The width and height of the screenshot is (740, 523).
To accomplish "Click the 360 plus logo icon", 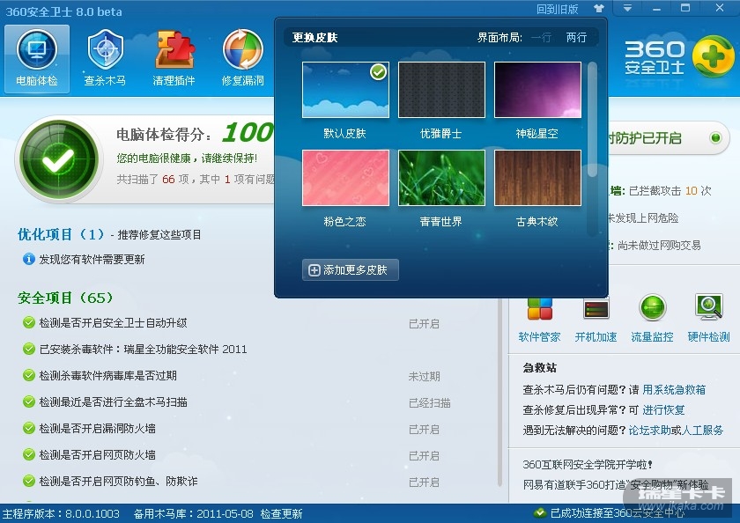I will pos(713,56).
